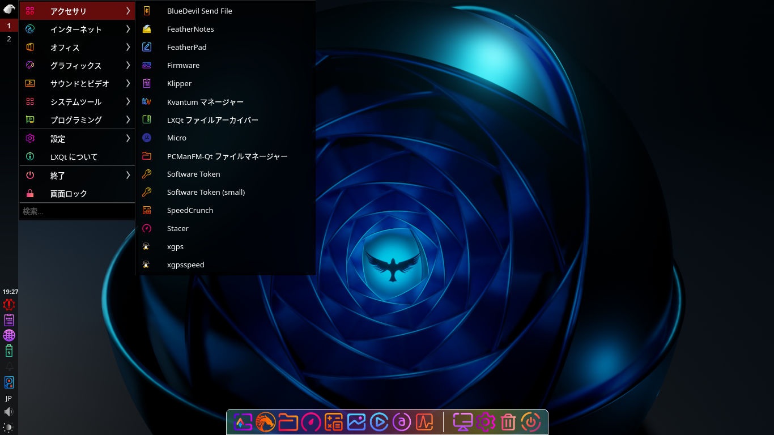
Task: Open the file manager folder icon in dock
Action: pos(288,422)
